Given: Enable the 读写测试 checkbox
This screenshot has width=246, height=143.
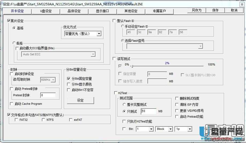Looking at the screenshot, I should pos(114,59).
